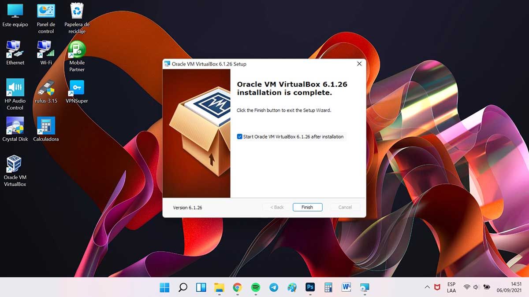Expand hidden system tray icons chevron
The image size is (529, 297).
coord(427,287)
